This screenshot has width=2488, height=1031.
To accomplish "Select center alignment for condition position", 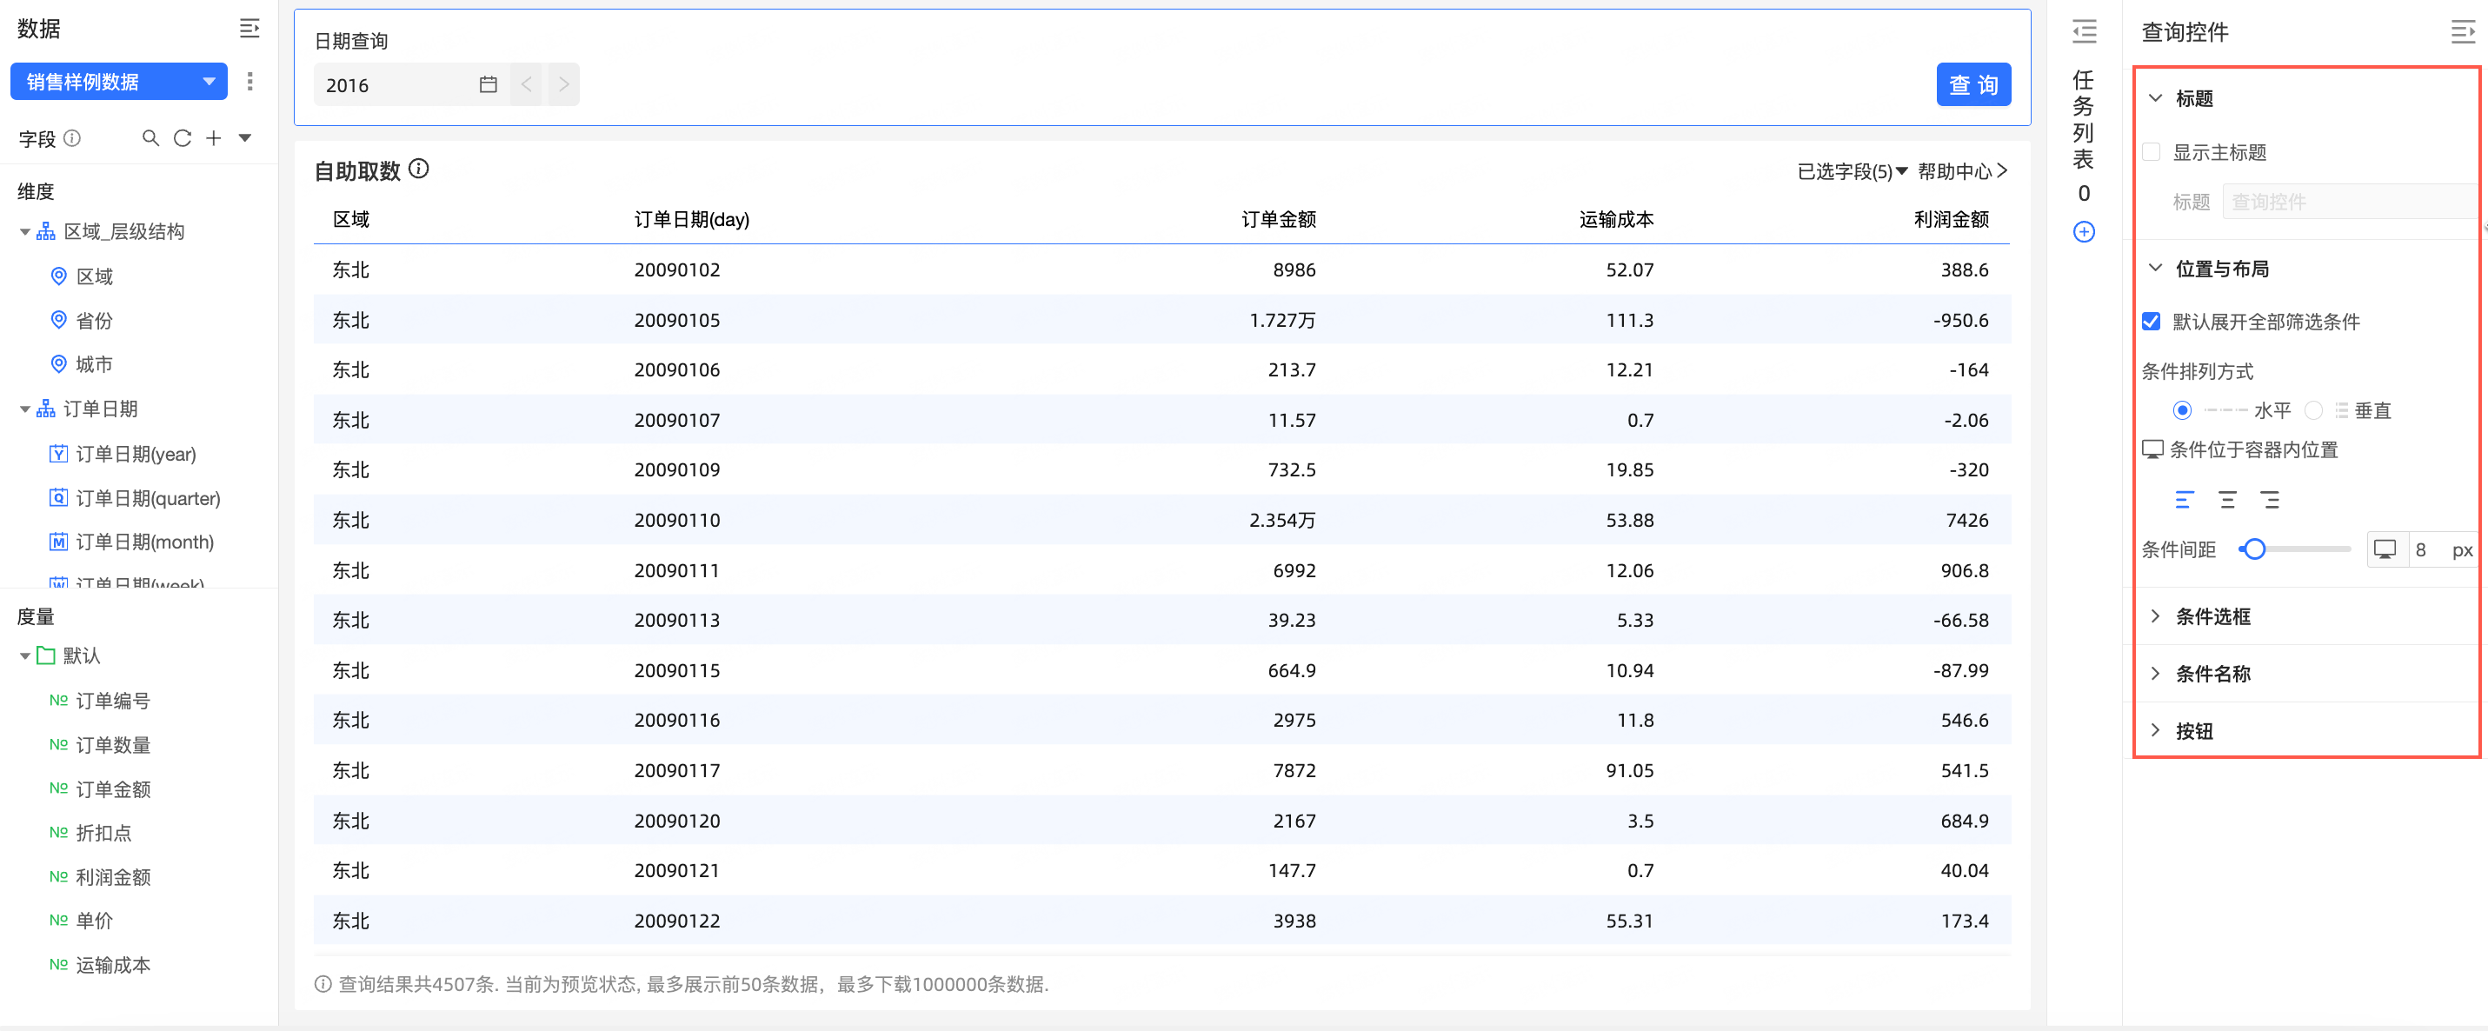I will coord(2226,500).
